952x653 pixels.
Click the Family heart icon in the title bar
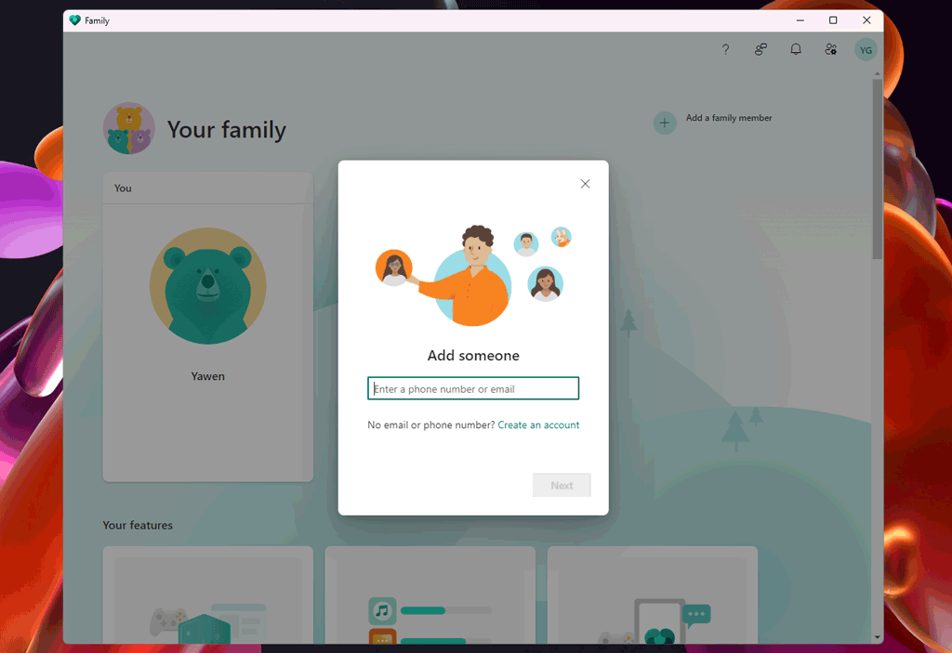click(75, 20)
